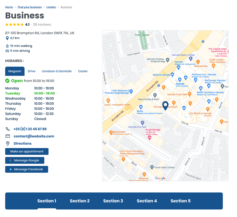This screenshot has width=237, height=217.
Task: Click the Maroush restaurant pin
Action: click(x=144, y=174)
